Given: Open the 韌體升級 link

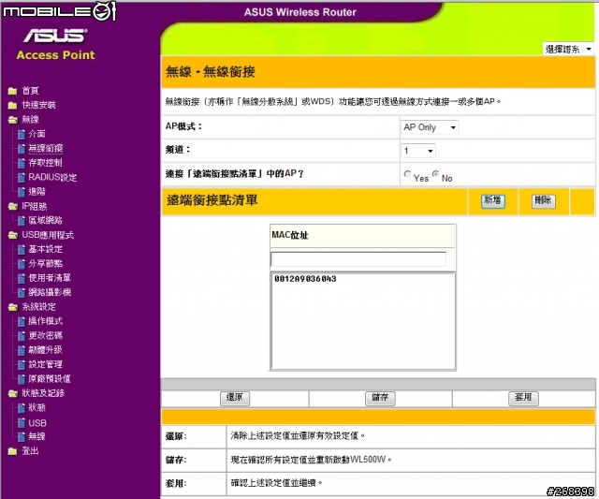Looking at the screenshot, I should click(x=45, y=350).
